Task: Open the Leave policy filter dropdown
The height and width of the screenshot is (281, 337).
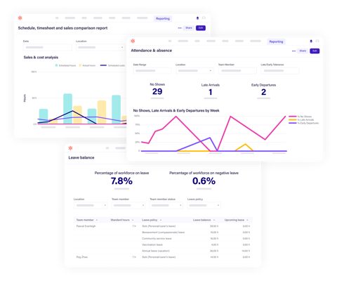Action: pyautogui.click(x=204, y=205)
